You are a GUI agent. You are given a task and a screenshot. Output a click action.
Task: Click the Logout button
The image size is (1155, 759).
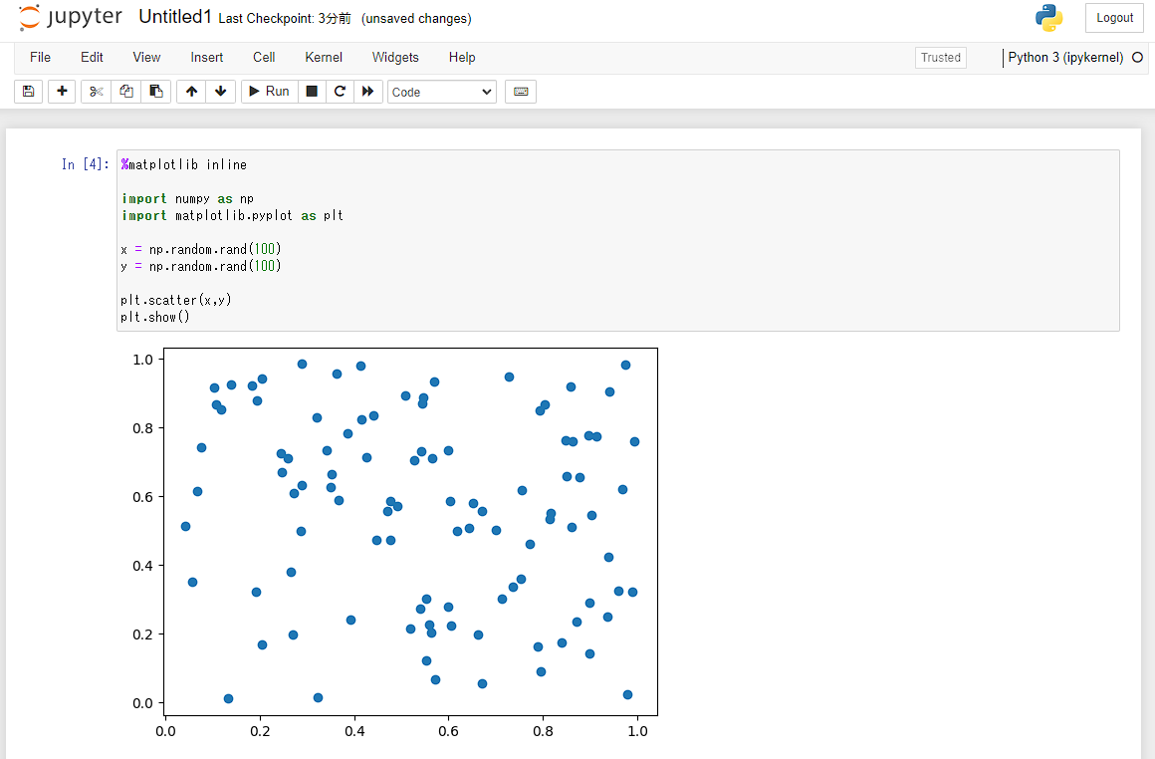[x=1114, y=18]
